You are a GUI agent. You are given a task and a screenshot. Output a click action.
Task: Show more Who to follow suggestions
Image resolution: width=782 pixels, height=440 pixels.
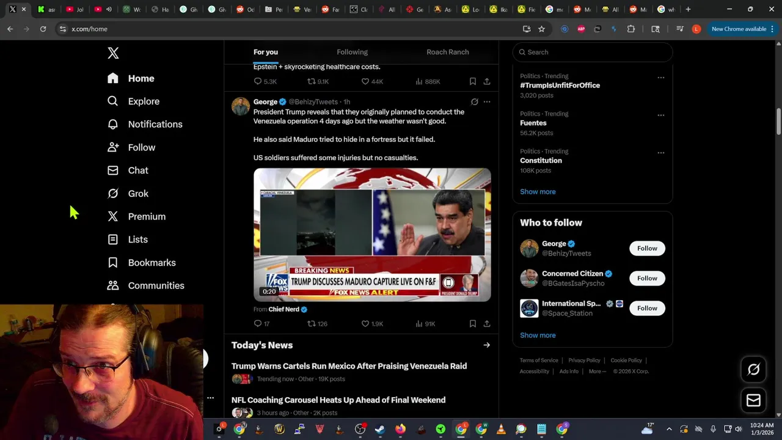[x=538, y=335]
